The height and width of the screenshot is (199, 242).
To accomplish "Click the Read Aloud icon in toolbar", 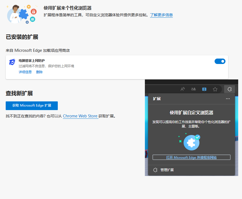I will pos(183,89).
